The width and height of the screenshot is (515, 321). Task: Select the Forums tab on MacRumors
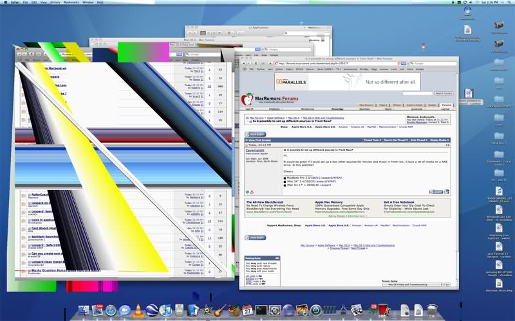[x=446, y=105]
